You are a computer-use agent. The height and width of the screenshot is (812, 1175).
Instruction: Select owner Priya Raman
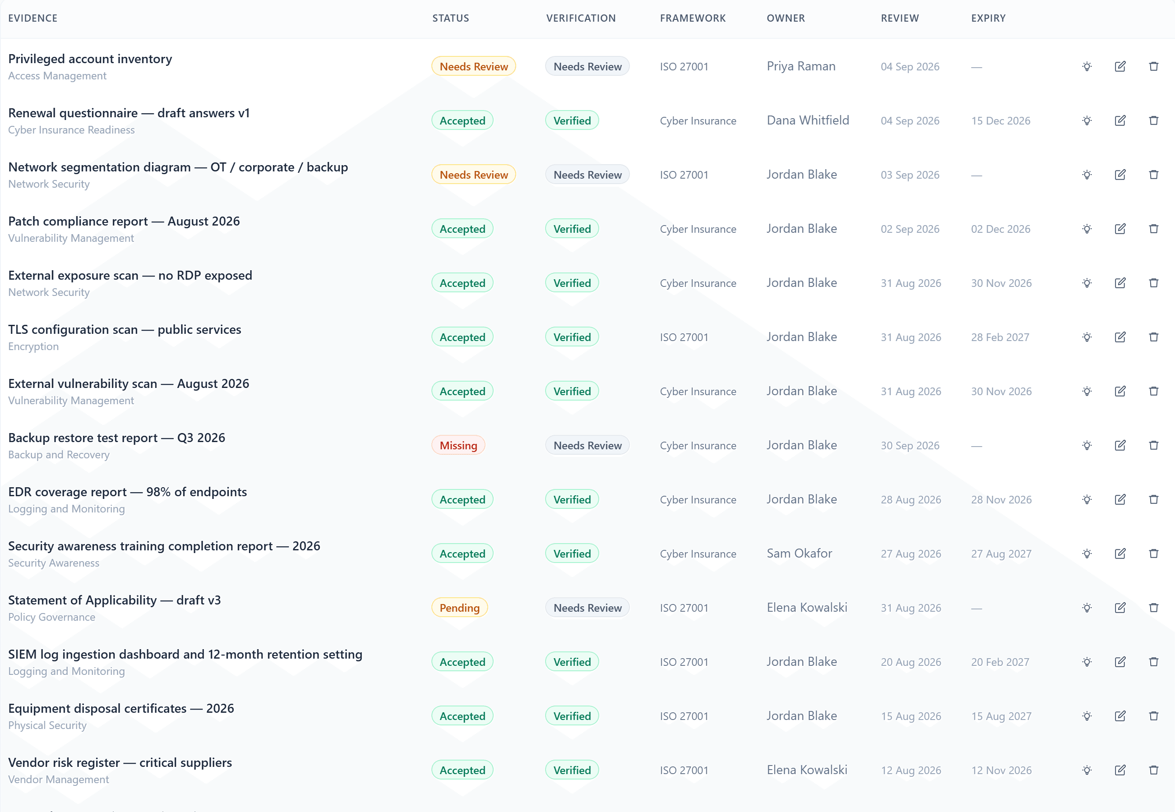[801, 67]
